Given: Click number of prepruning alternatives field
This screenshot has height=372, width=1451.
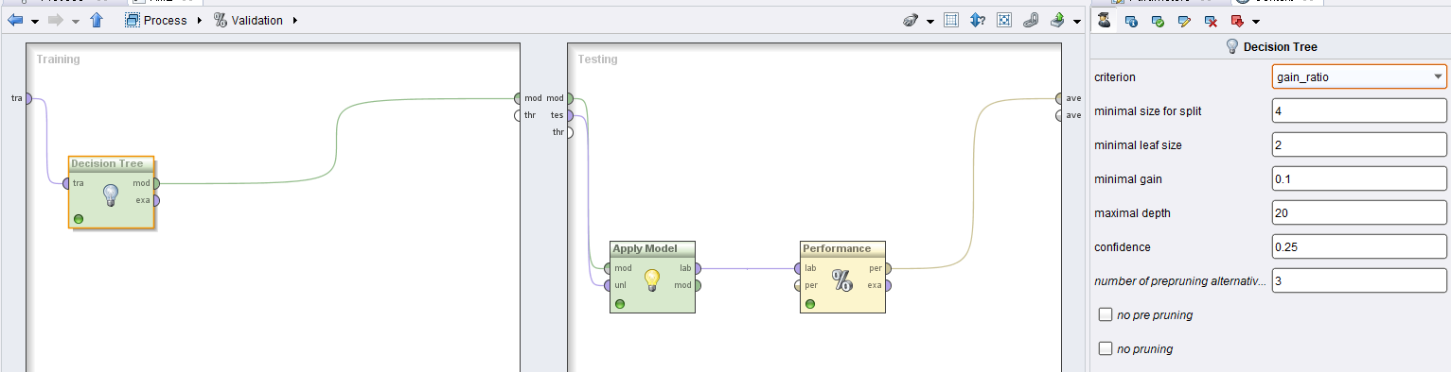Looking at the screenshot, I should pyautogui.click(x=1359, y=280).
